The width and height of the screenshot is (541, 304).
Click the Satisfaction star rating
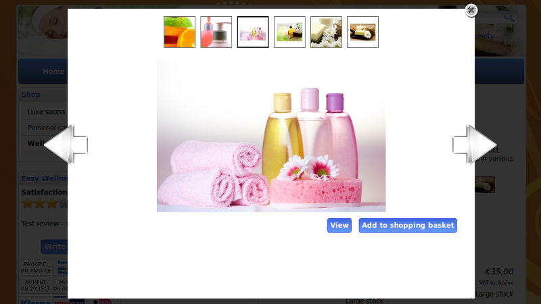pos(45,203)
